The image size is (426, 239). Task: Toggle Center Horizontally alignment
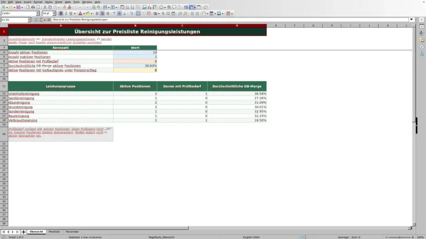pos(102,13)
